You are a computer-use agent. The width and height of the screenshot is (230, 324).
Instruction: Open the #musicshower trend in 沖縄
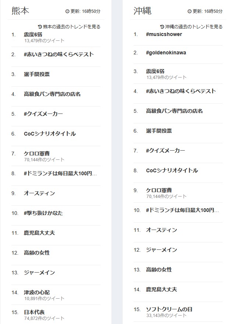[x=164, y=34]
